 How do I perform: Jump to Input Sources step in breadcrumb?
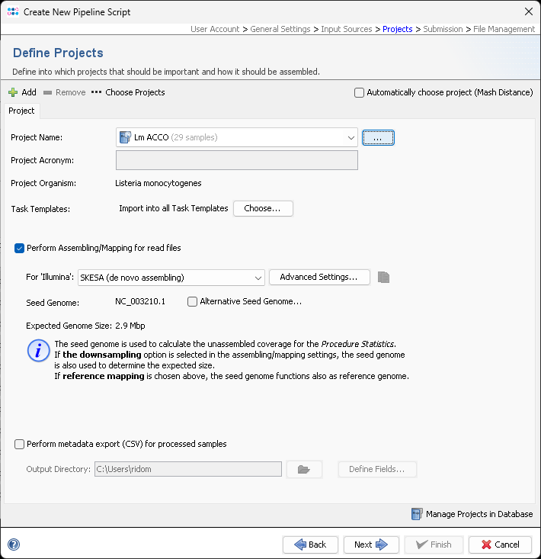(x=347, y=29)
